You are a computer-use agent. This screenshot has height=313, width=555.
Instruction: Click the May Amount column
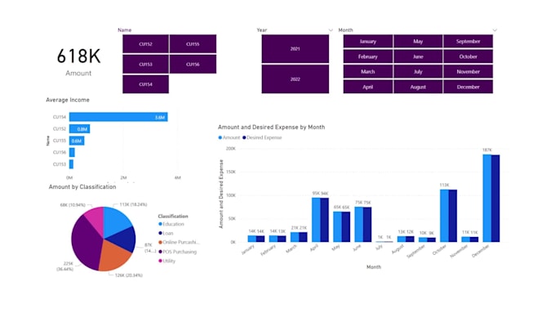coord(337,227)
